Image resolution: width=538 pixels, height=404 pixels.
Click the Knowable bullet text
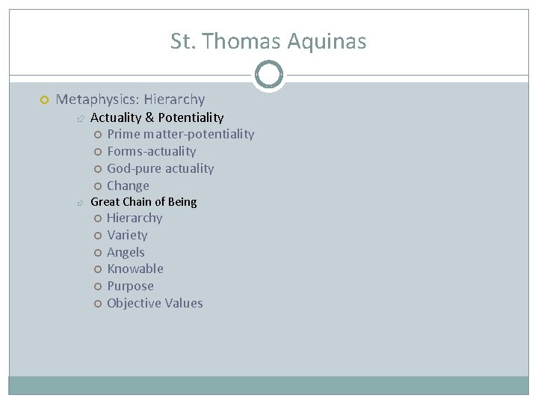coord(134,269)
